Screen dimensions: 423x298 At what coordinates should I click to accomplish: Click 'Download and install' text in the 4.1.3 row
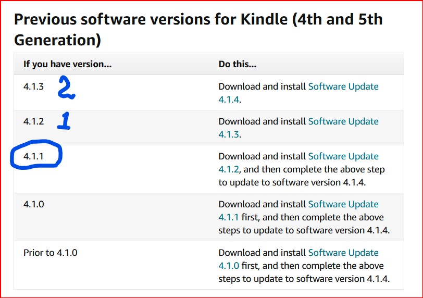262,86
